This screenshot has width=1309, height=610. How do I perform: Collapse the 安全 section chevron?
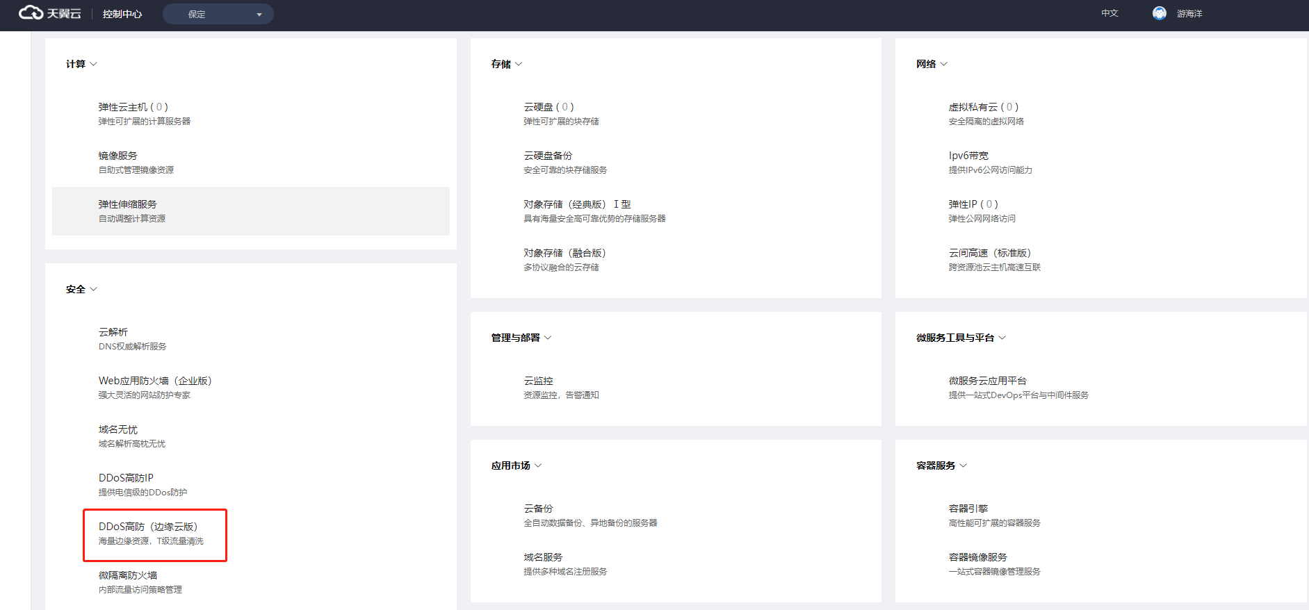(94, 289)
